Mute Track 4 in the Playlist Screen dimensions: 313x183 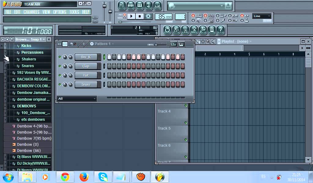(186, 123)
